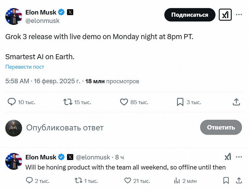Open the Grok icon next to Subscribe button
249x189 pixels.
click(x=225, y=15)
